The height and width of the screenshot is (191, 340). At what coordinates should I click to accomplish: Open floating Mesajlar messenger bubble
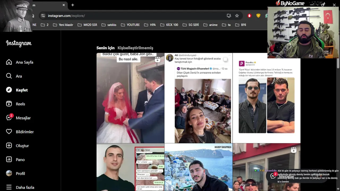(273, 176)
